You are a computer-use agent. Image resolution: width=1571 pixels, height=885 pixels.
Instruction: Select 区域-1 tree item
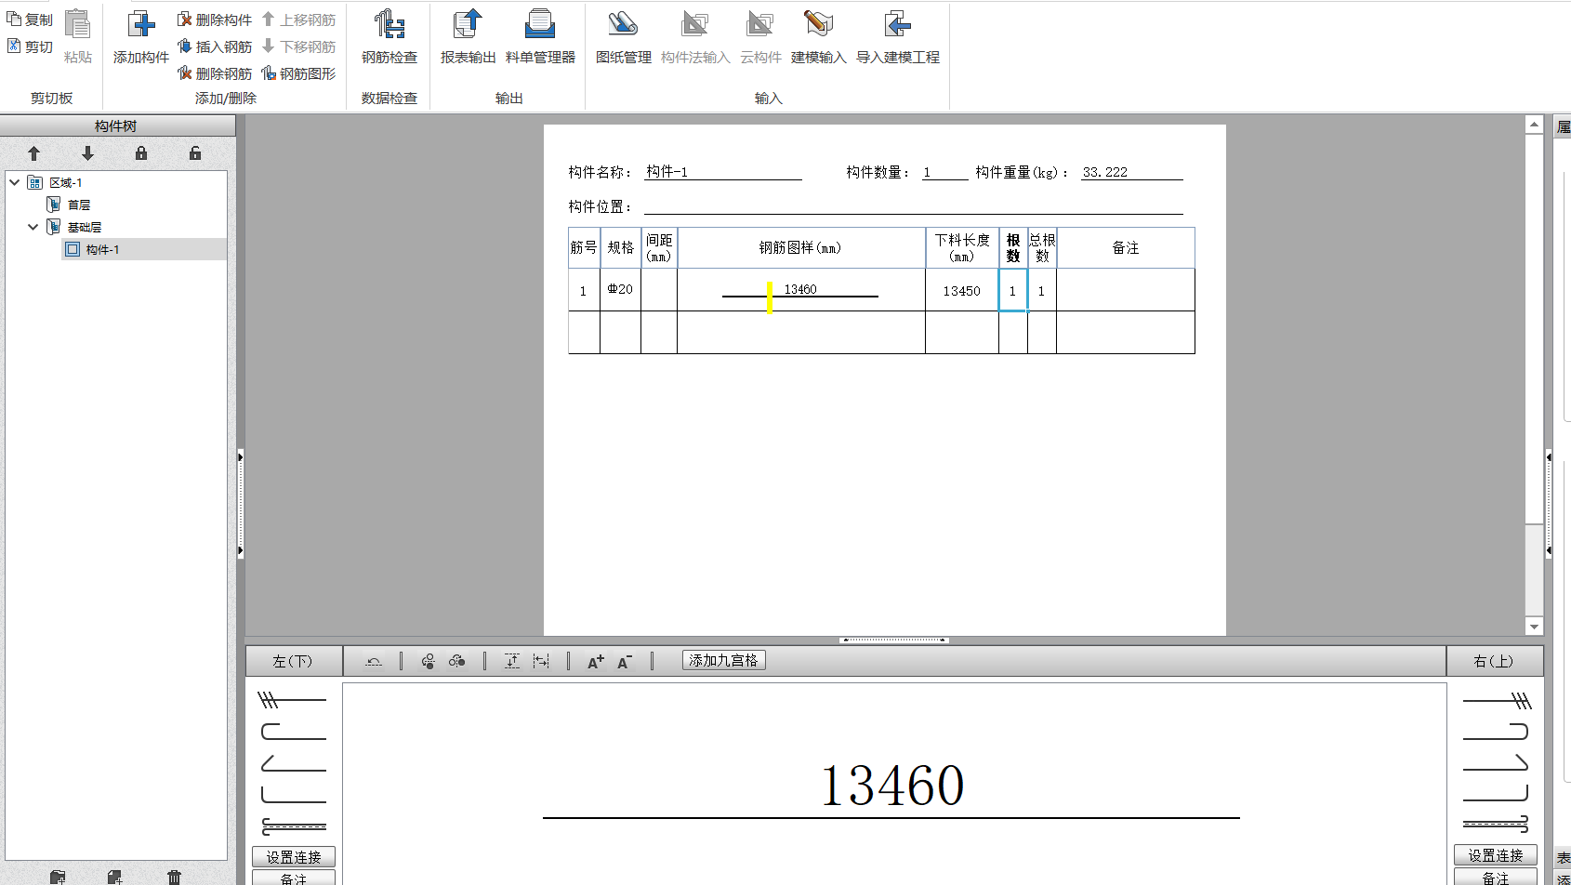(66, 182)
